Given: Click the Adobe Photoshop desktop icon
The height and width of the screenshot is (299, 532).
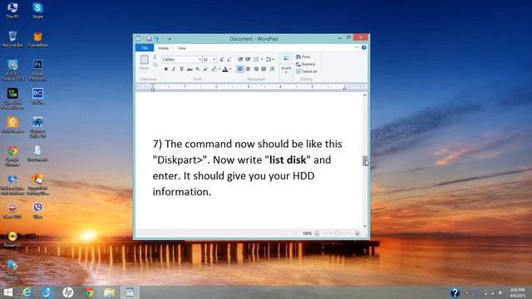Looking at the screenshot, I should (x=37, y=70).
